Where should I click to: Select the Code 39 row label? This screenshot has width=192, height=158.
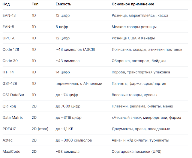click(x=10, y=61)
